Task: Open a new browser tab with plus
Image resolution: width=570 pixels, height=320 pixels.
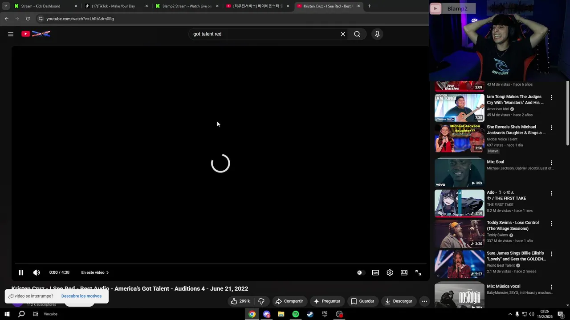Action: [369, 6]
